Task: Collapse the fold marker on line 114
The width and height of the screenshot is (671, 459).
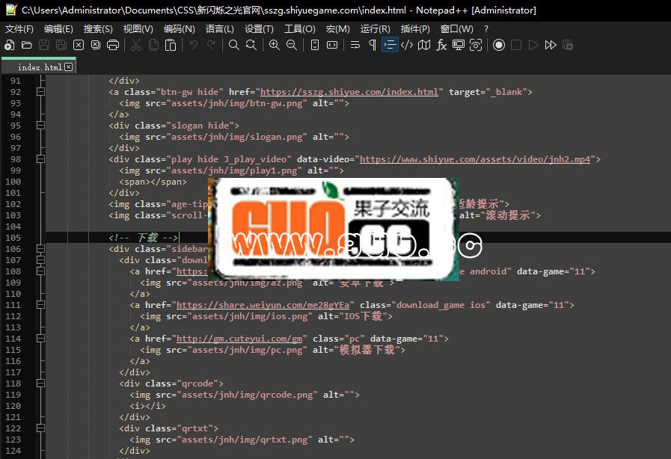Action: (x=40, y=339)
